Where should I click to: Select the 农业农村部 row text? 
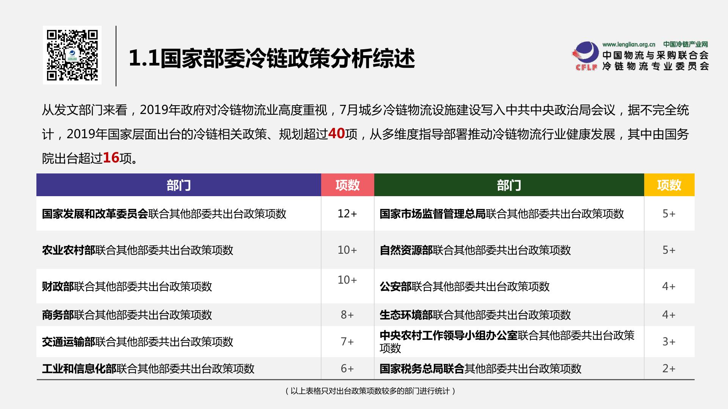click(138, 250)
